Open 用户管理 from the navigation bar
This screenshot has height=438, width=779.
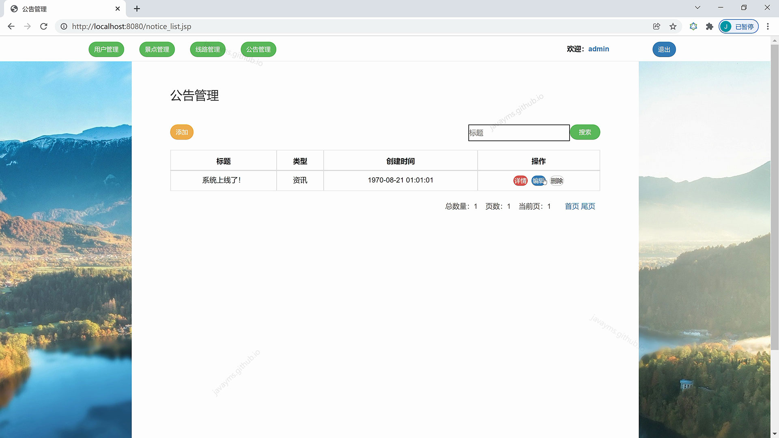pos(106,49)
